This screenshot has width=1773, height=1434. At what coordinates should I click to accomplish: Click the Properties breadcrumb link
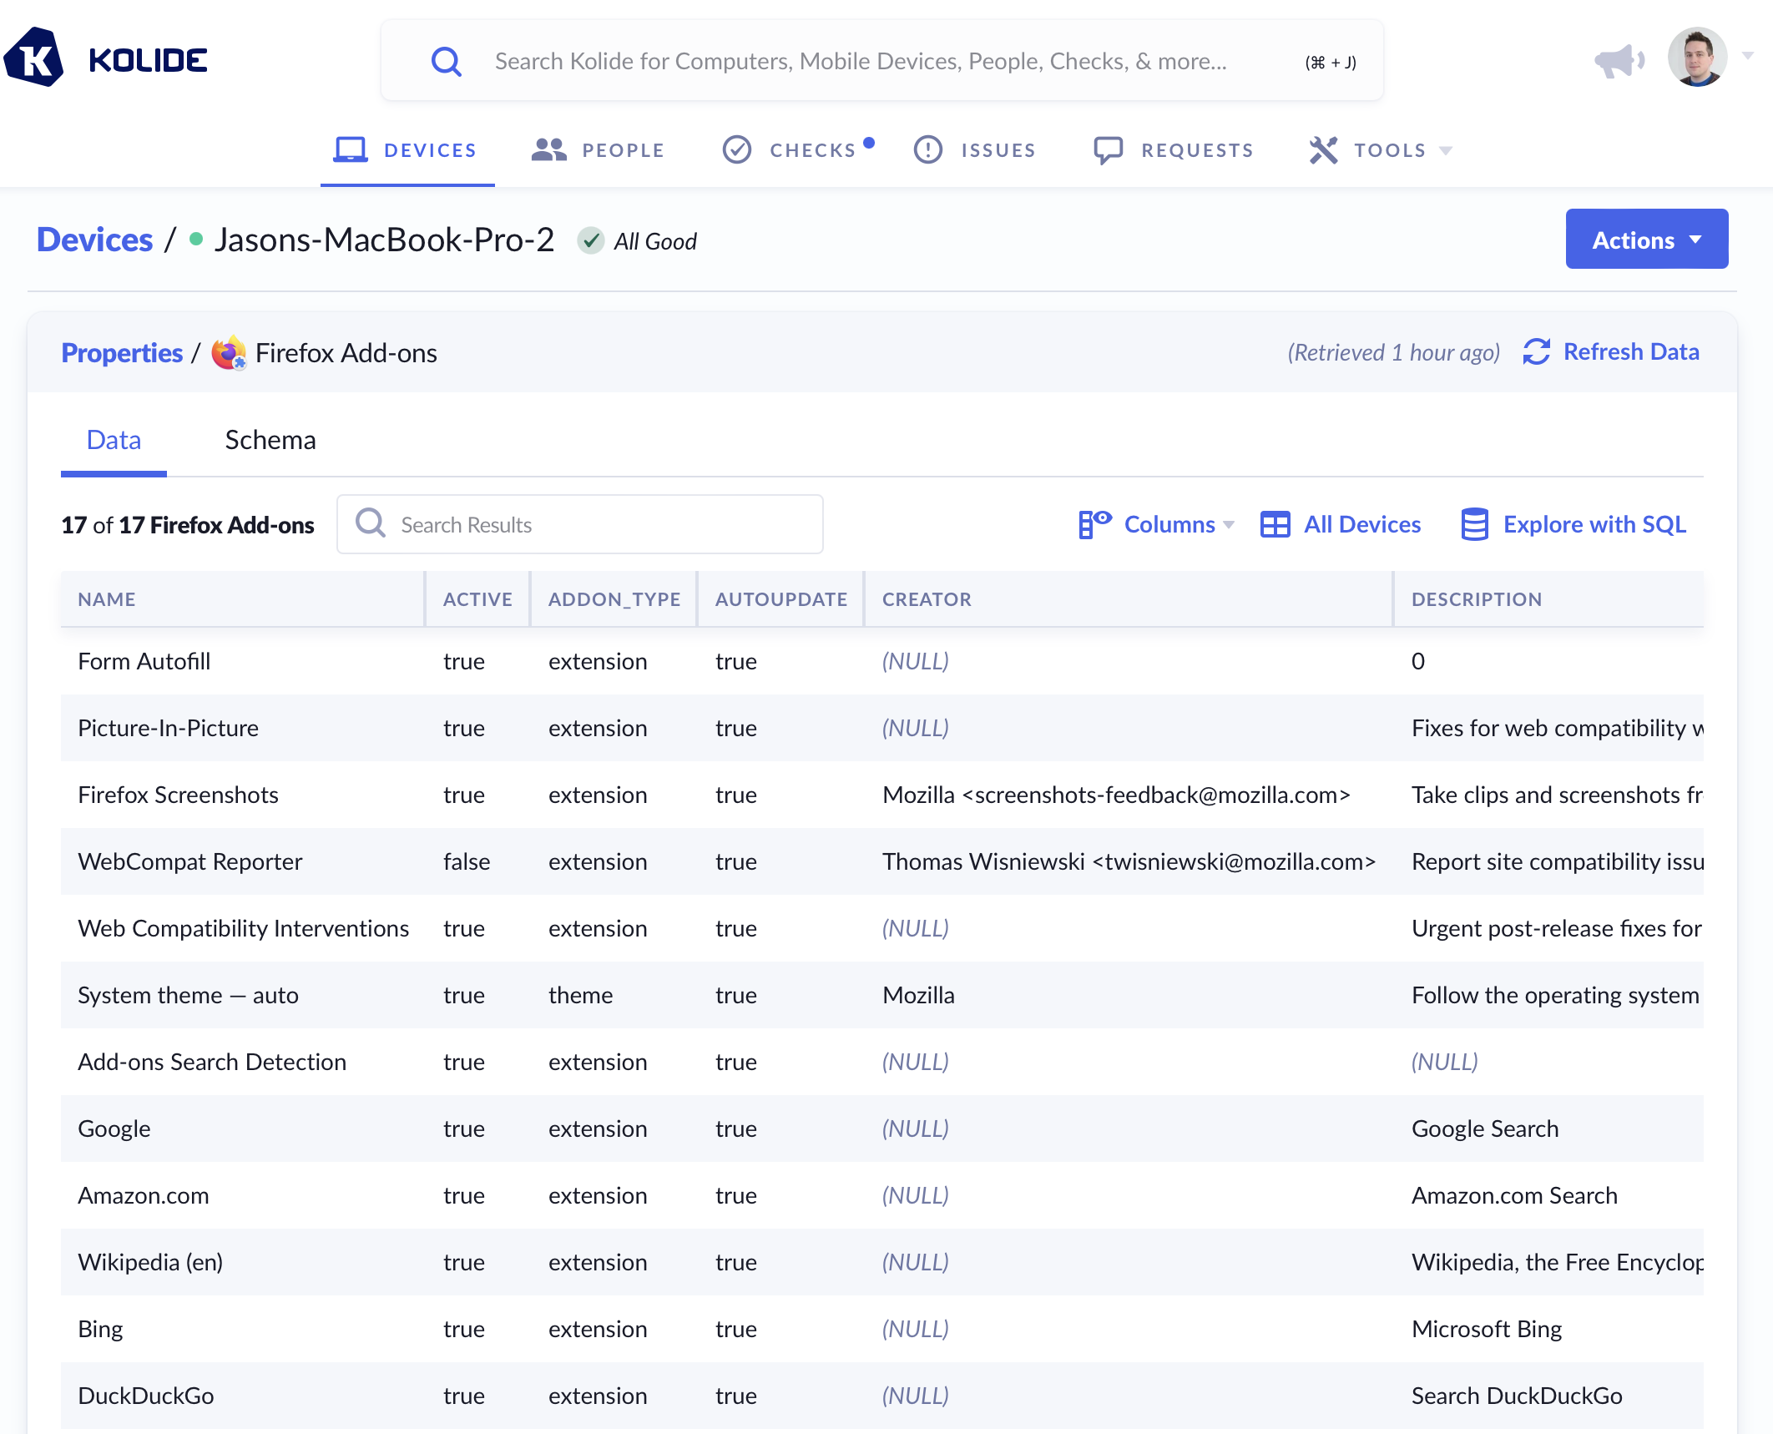click(122, 353)
